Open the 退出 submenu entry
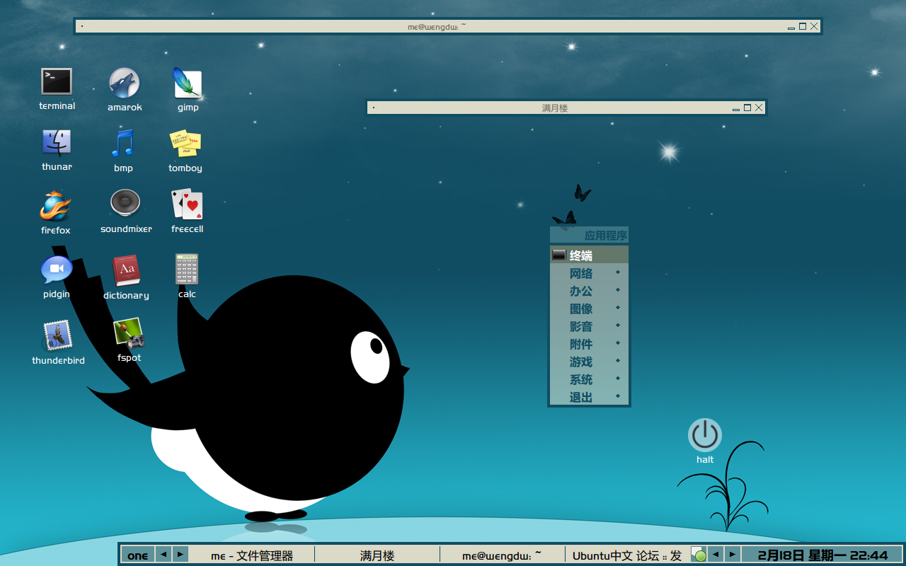 (x=589, y=397)
